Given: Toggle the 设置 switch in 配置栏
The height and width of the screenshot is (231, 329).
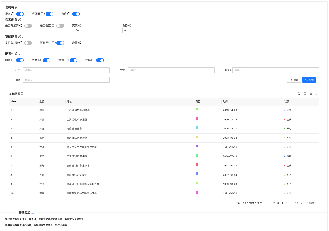Looking at the screenshot, I should click(74, 60).
